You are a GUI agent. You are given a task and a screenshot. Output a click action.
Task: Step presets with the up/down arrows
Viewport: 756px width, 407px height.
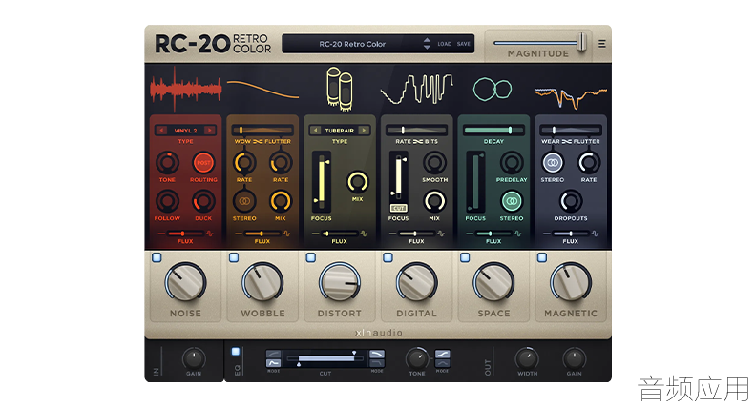(x=427, y=44)
